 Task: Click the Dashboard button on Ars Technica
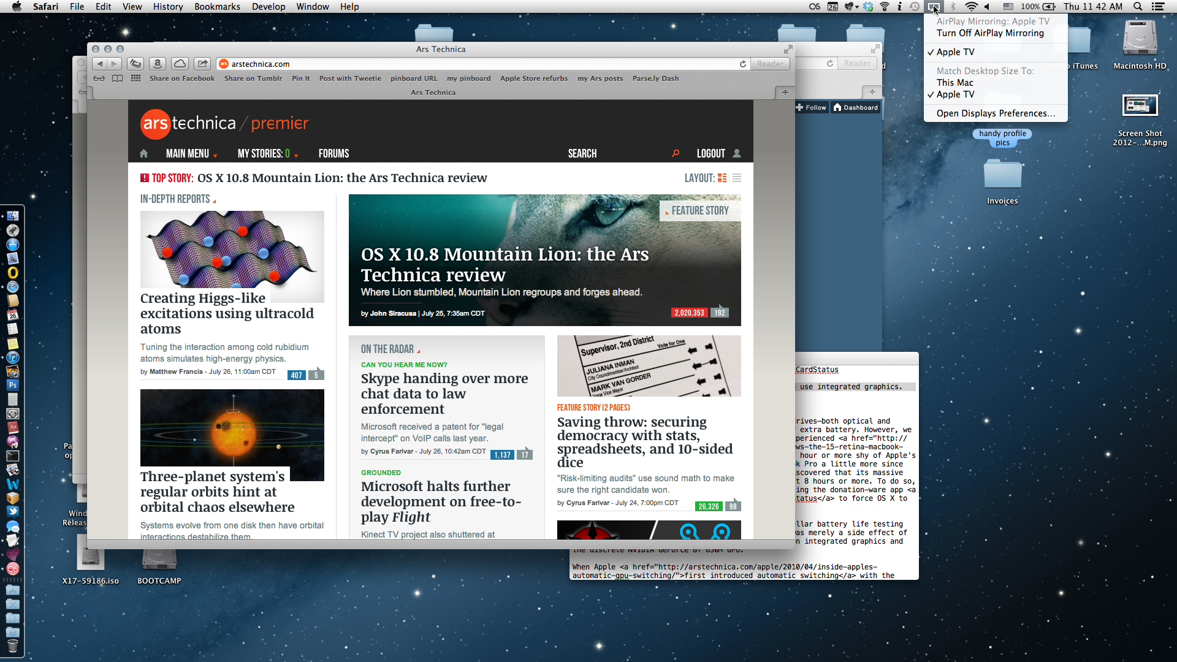coord(853,107)
